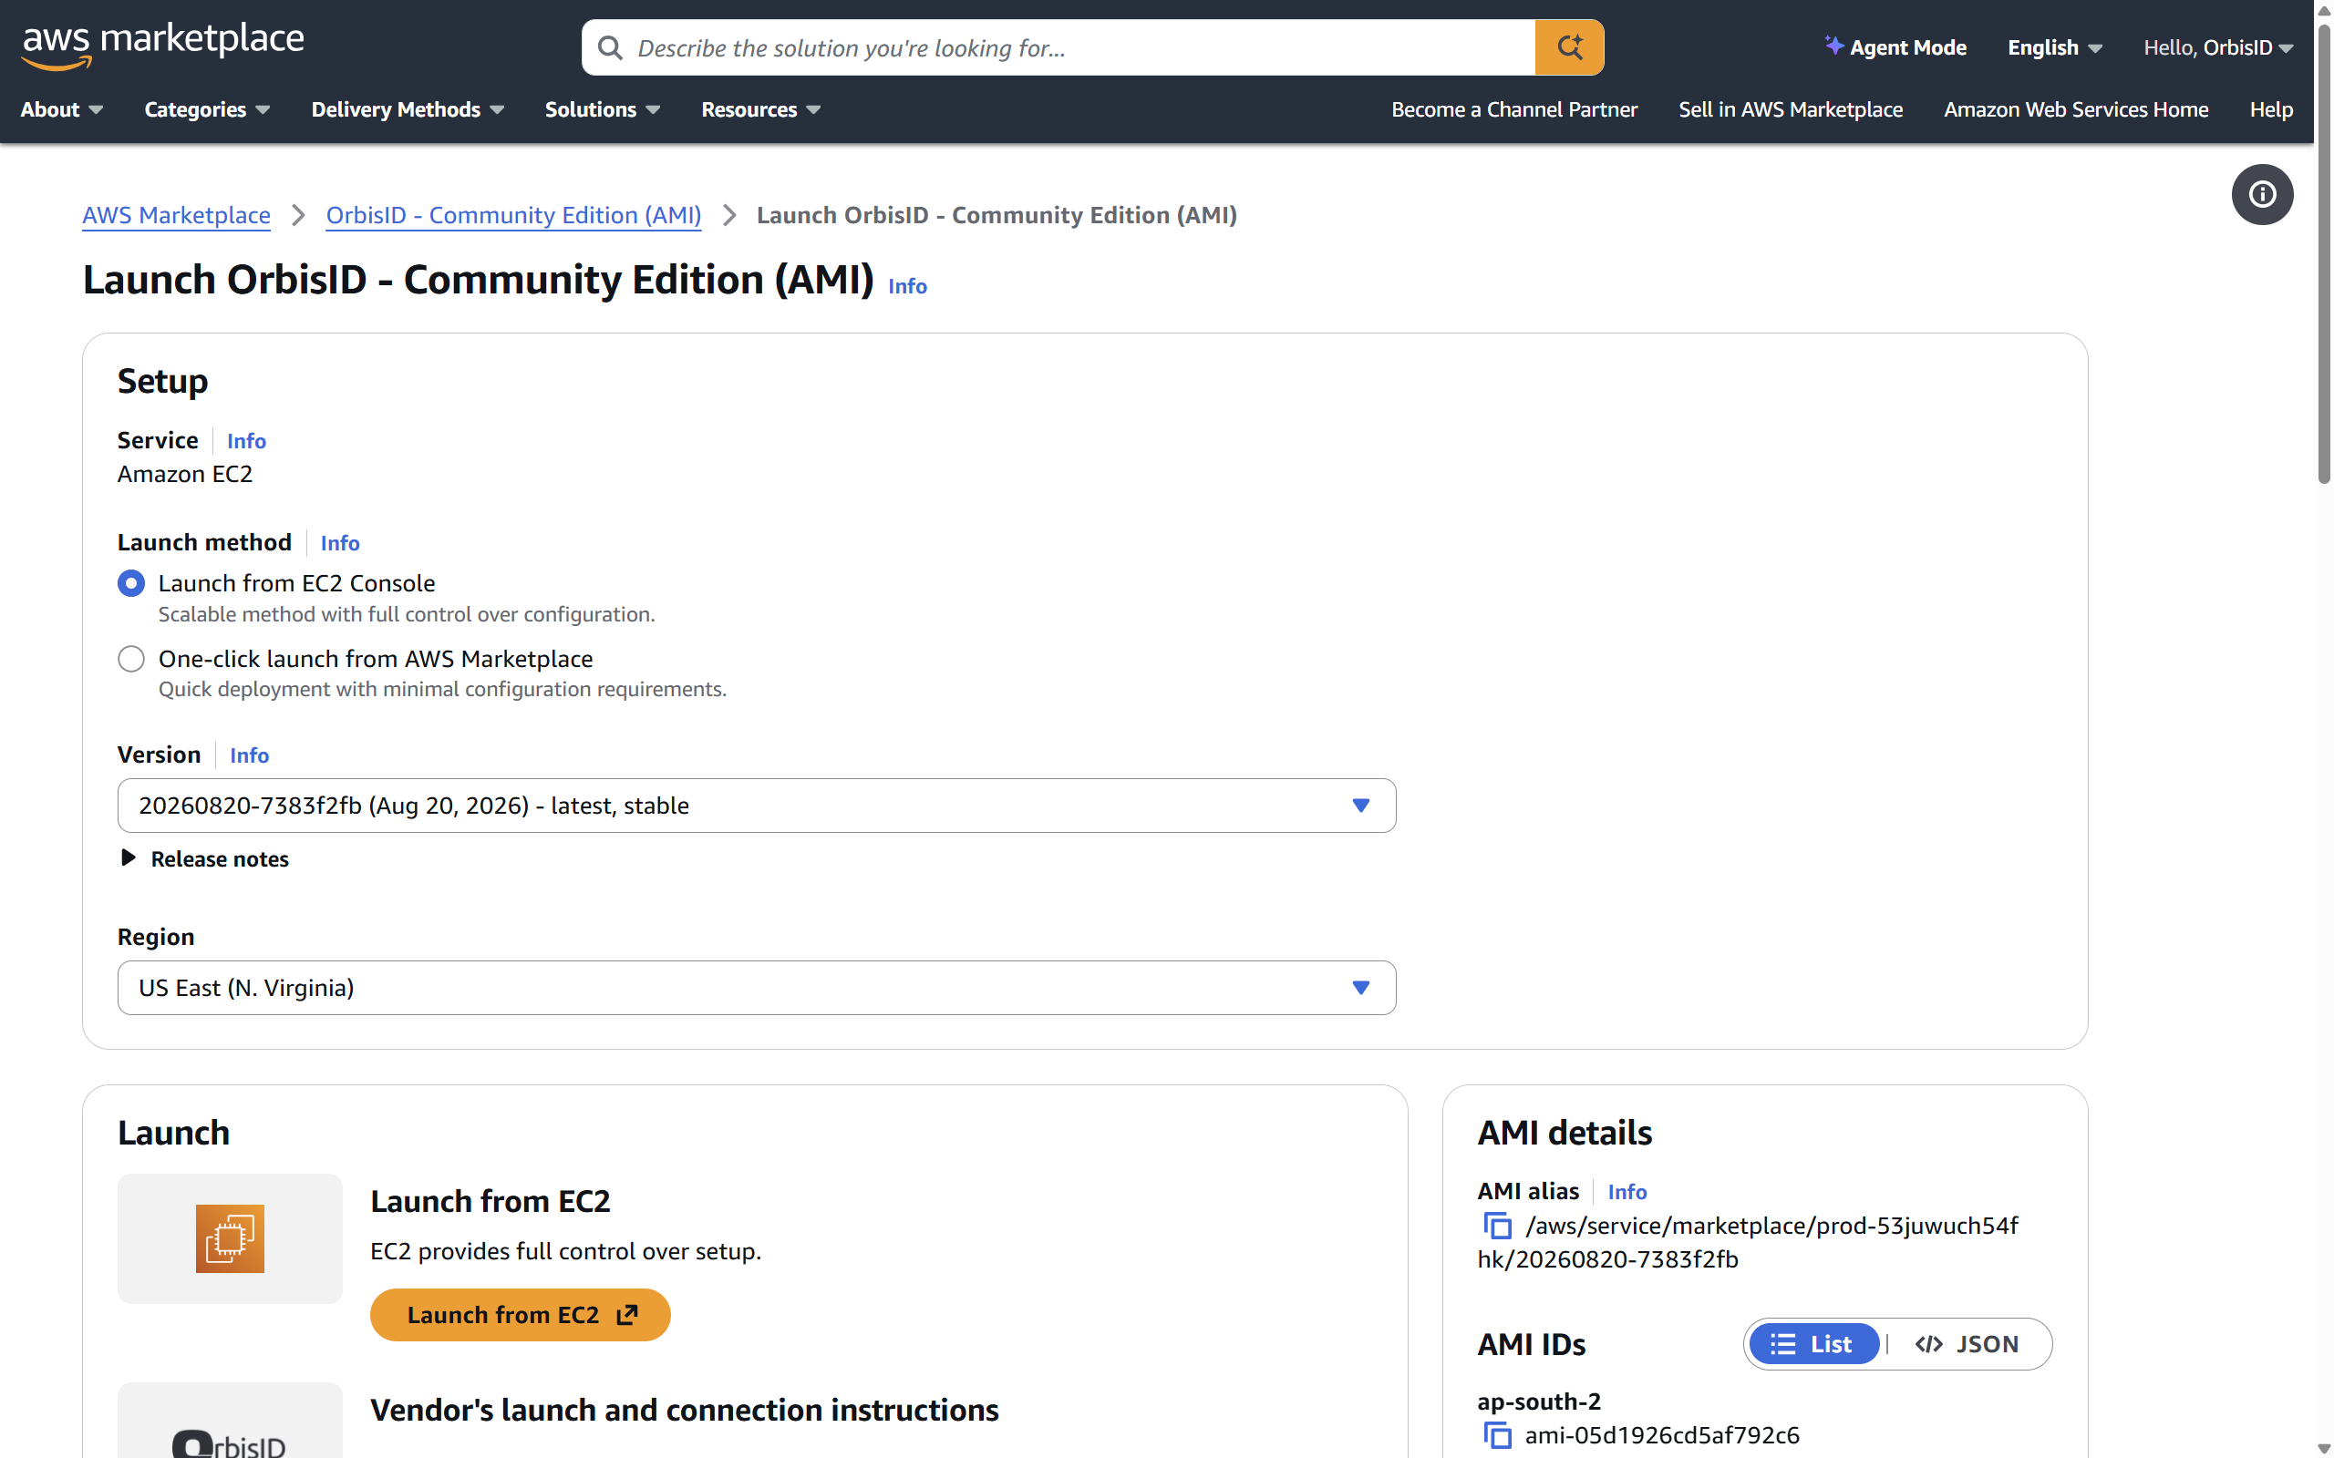This screenshot has width=2334, height=1458.
Task: Click the AMI alias path text
Action: (1748, 1242)
